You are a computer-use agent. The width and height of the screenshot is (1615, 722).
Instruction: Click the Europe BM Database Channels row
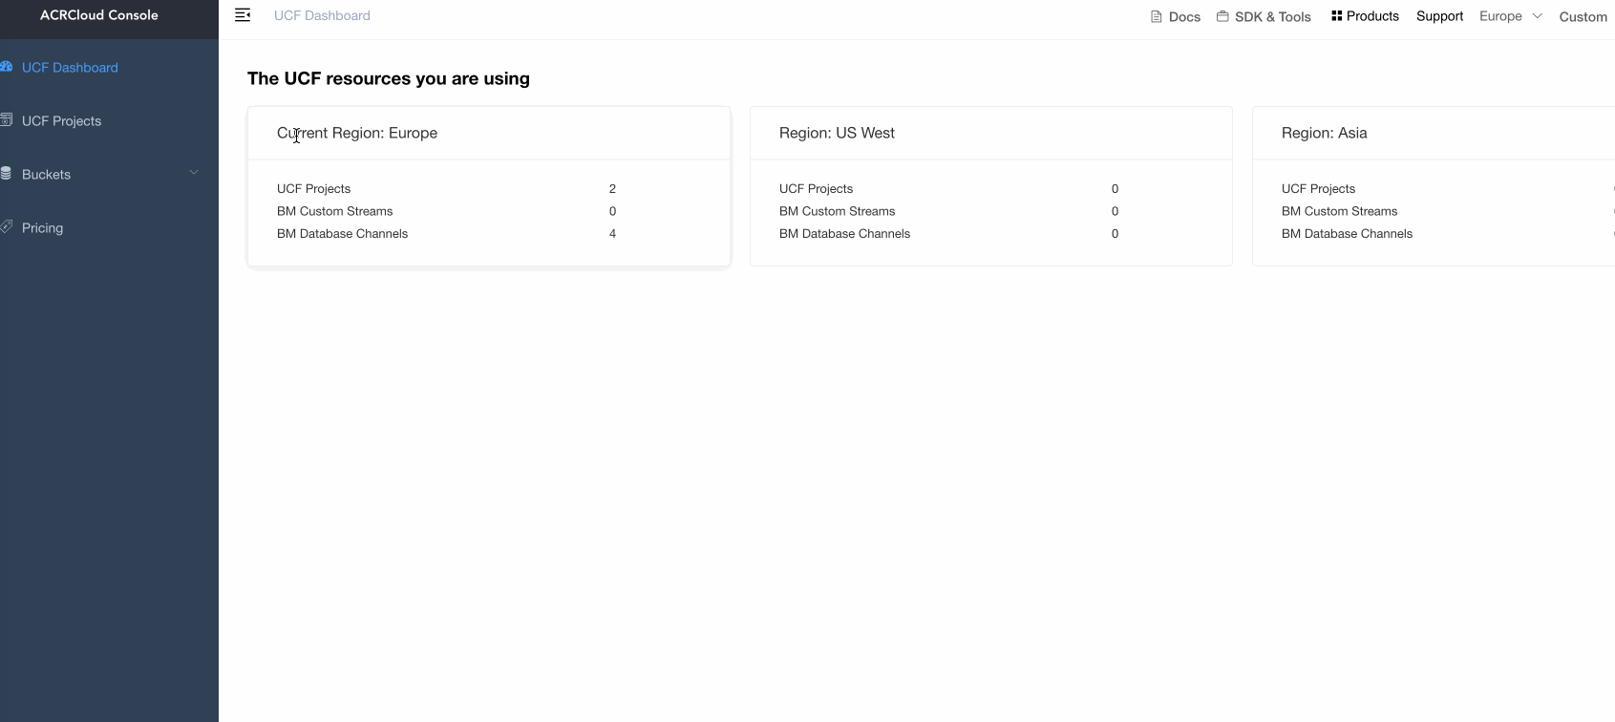pyautogui.click(x=446, y=234)
